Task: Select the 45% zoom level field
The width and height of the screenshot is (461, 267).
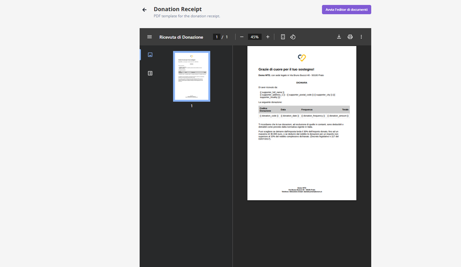Action: 254,37
